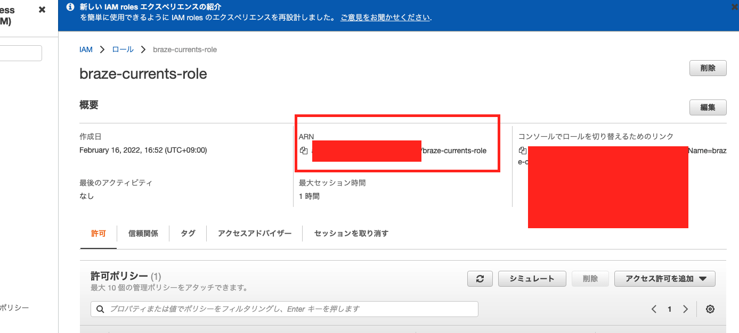Image resolution: width=739 pixels, height=333 pixels.
Task: Open the タグ tab
Action: pos(187,233)
